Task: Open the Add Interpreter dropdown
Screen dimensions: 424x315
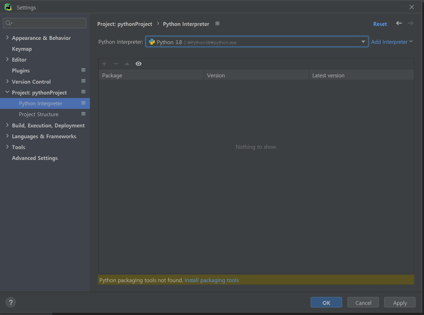Action: pos(392,42)
